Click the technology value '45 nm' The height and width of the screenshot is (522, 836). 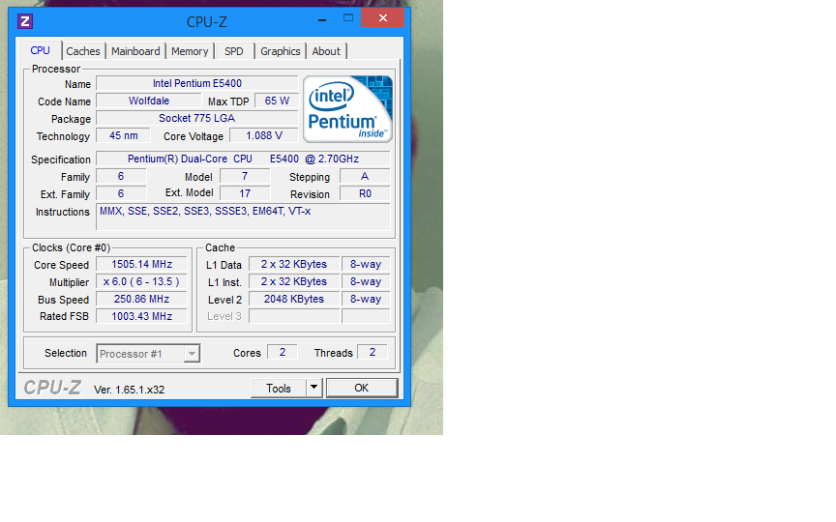click(x=123, y=136)
